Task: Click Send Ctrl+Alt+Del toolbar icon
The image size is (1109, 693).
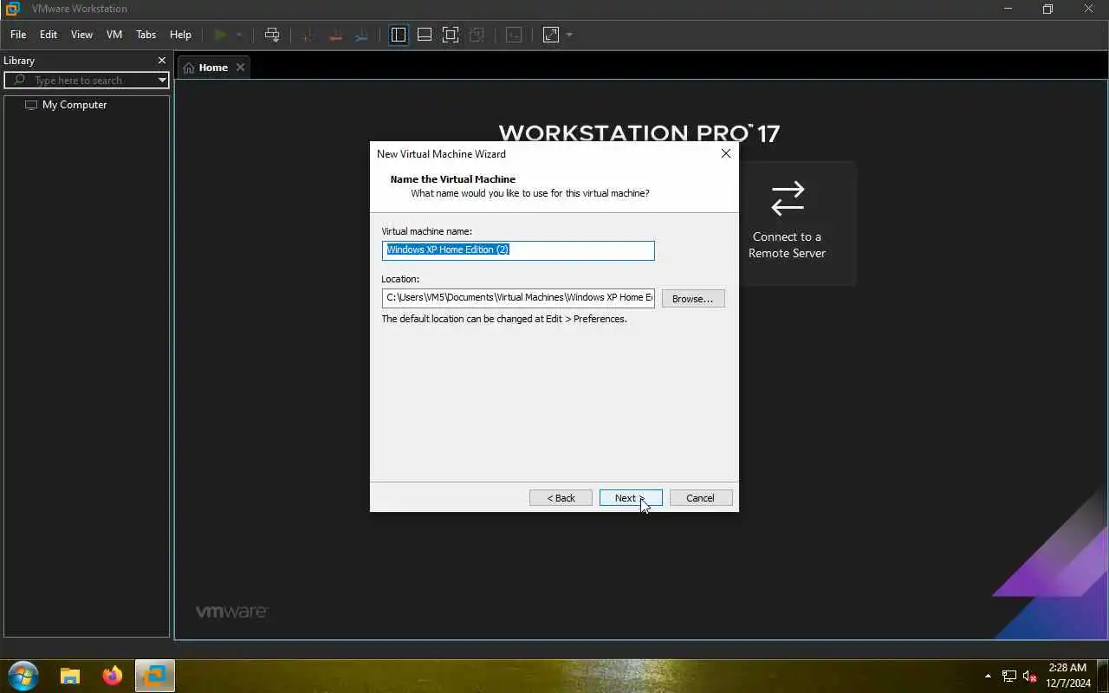Action: (272, 35)
